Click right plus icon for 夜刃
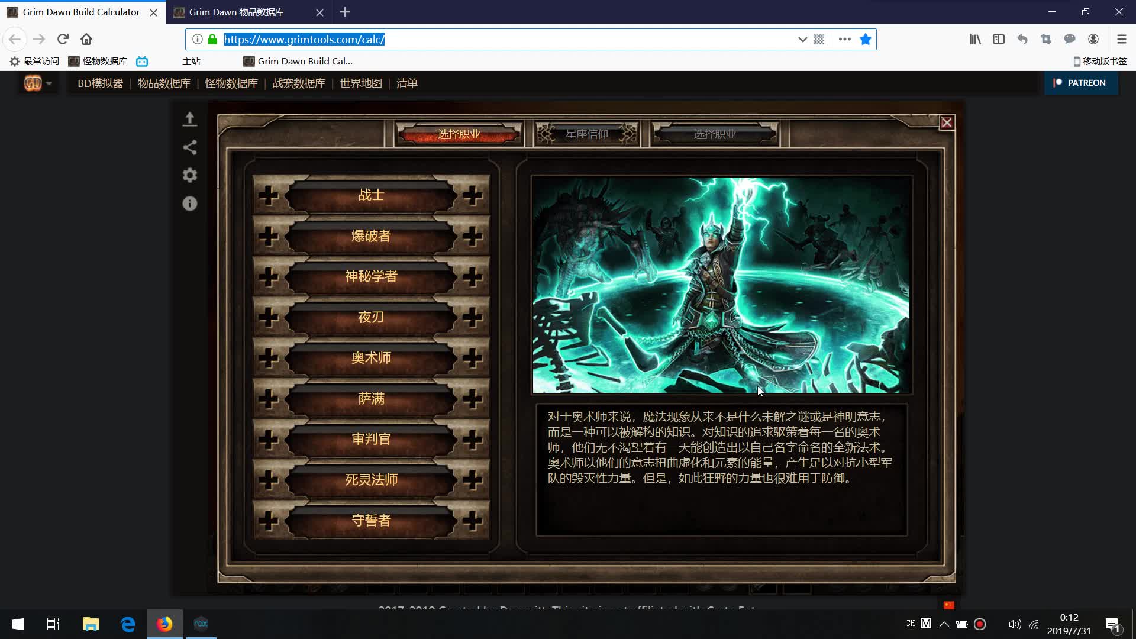This screenshot has height=639, width=1136. [x=472, y=317]
